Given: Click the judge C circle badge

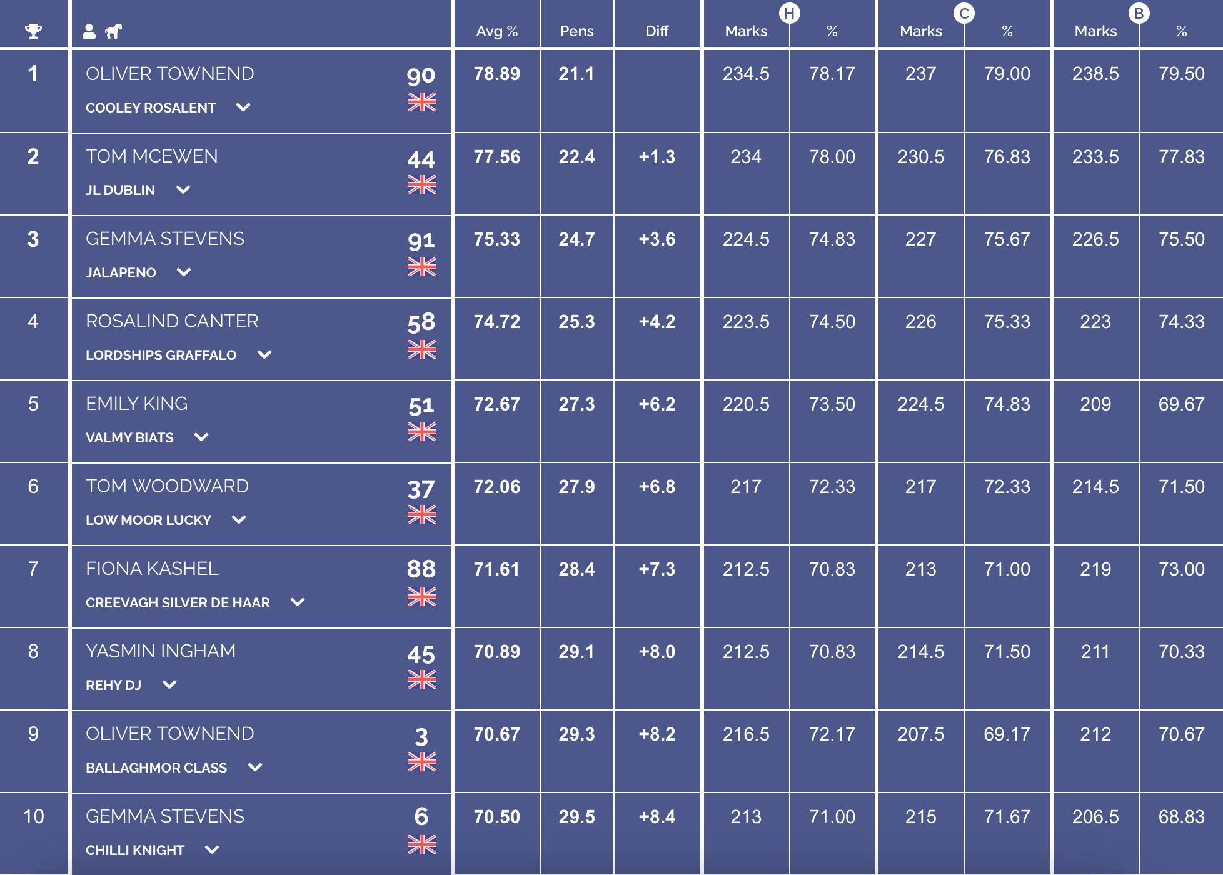Looking at the screenshot, I should tap(964, 13).
